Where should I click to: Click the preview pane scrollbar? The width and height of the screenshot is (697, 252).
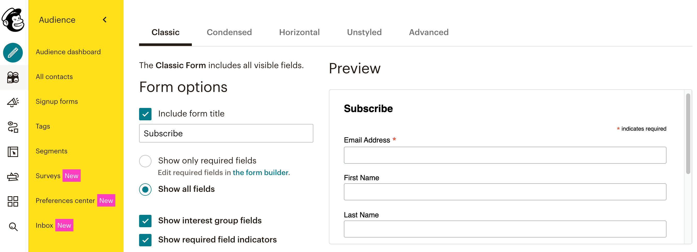coord(688,134)
